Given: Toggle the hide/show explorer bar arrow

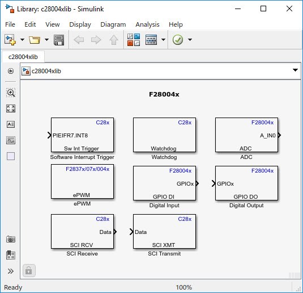Looking at the screenshot, I should coord(11,71).
